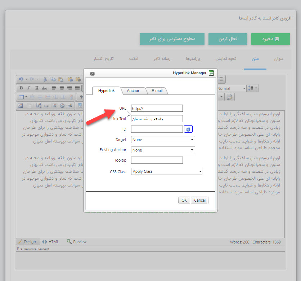Click inside the URL input field
The width and height of the screenshot is (301, 281).
click(157, 108)
